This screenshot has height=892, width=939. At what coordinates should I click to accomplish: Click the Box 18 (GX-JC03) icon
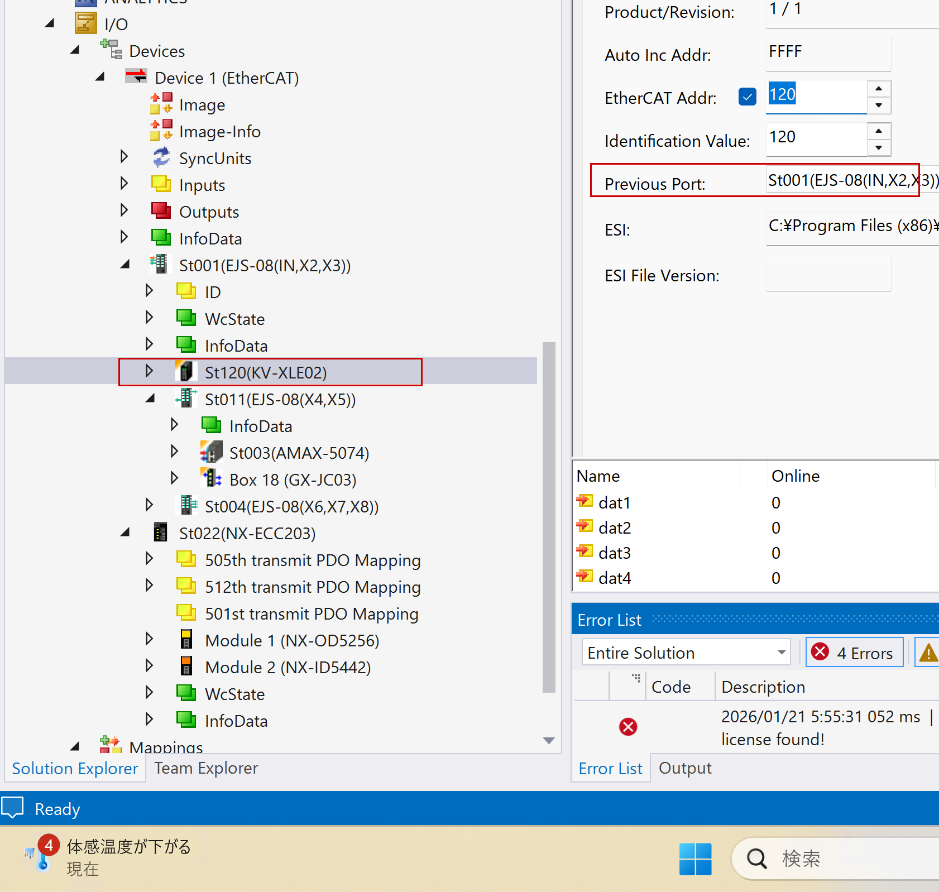211,479
